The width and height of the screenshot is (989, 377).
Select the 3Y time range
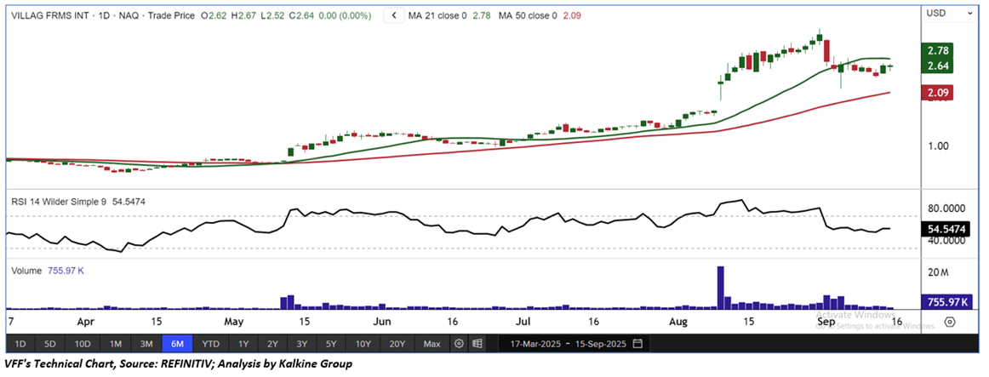[x=302, y=344]
